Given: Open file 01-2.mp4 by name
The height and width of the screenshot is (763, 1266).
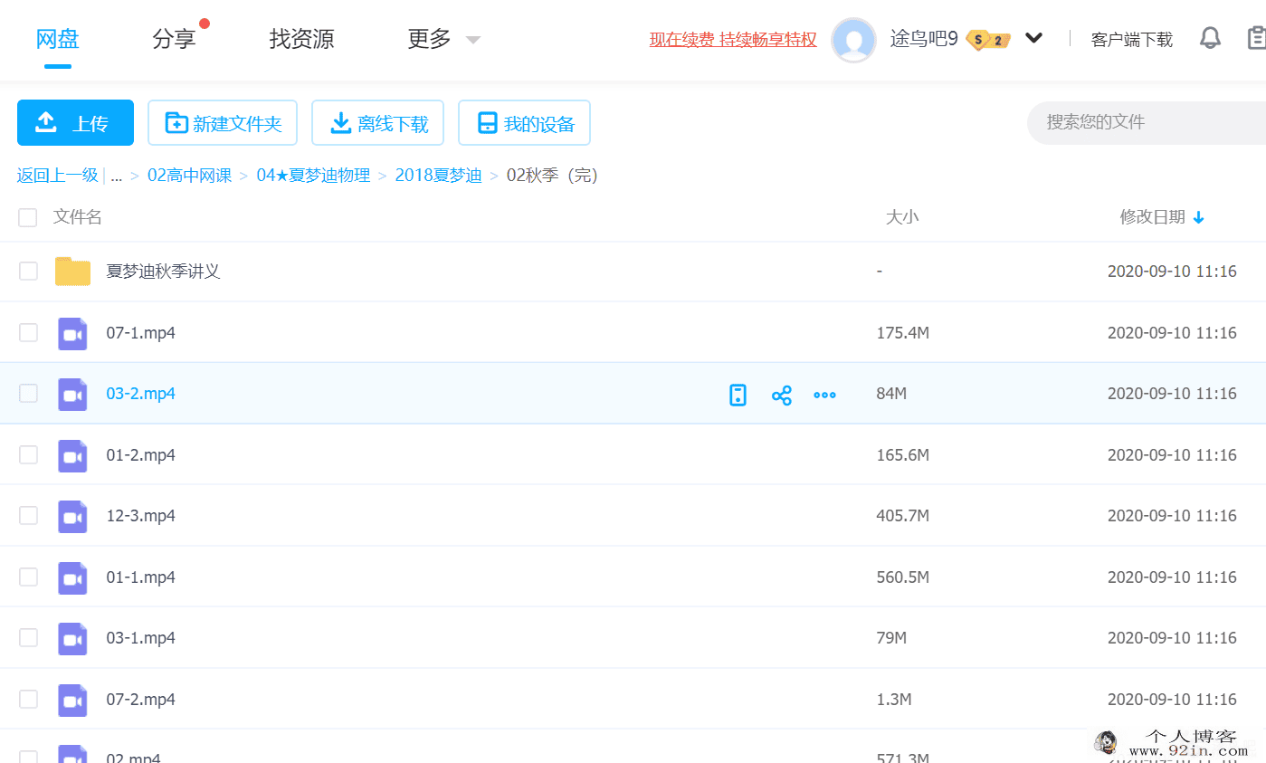Looking at the screenshot, I should (x=140, y=455).
